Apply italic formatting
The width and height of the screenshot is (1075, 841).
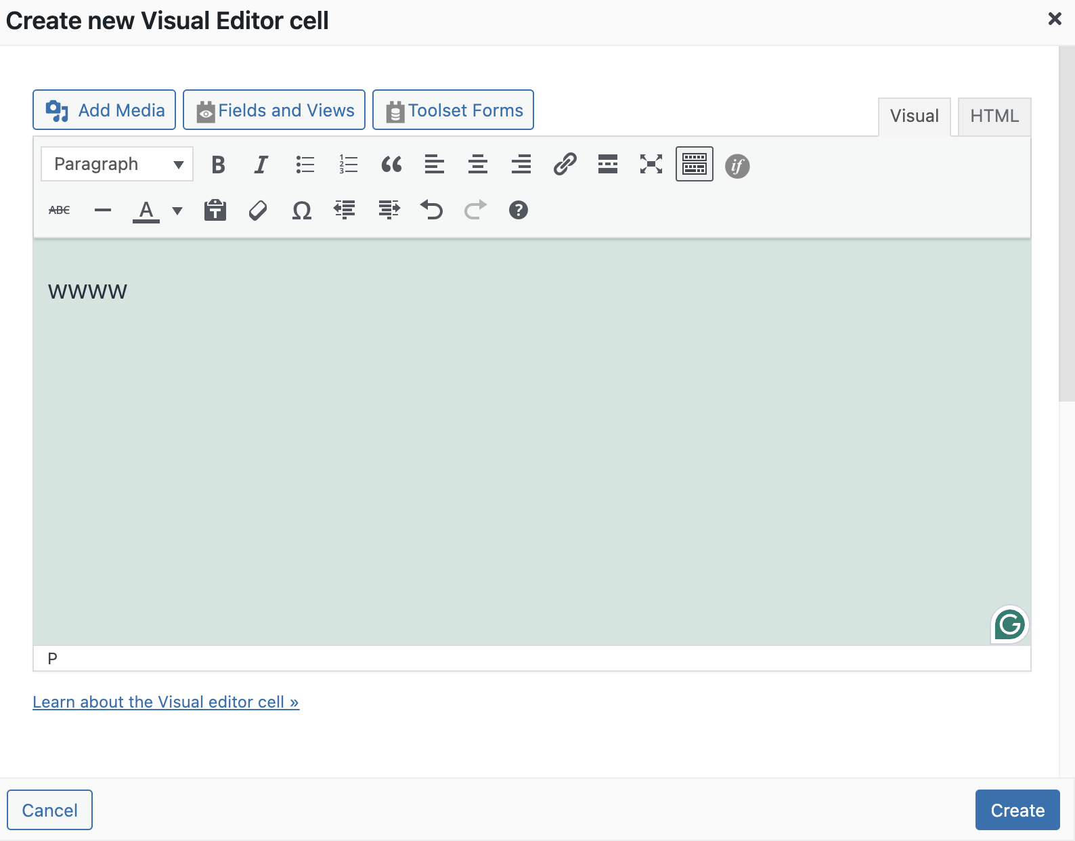[x=261, y=165]
